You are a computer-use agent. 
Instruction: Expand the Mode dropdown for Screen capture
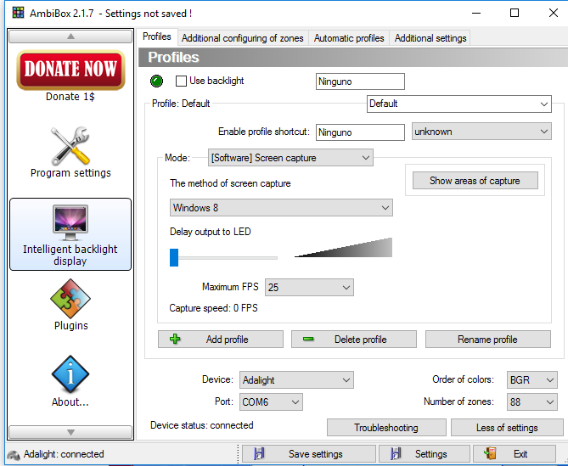pyautogui.click(x=290, y=158)
